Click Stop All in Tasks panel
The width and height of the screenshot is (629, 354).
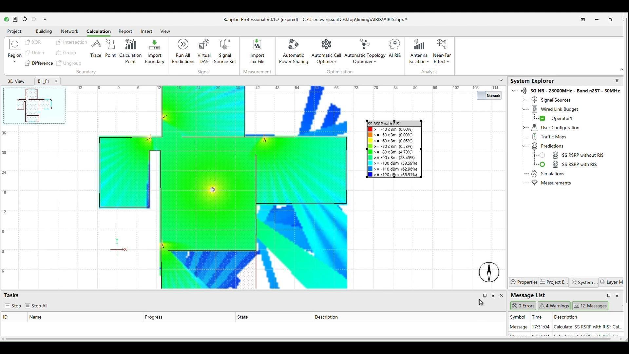point(36,306)
